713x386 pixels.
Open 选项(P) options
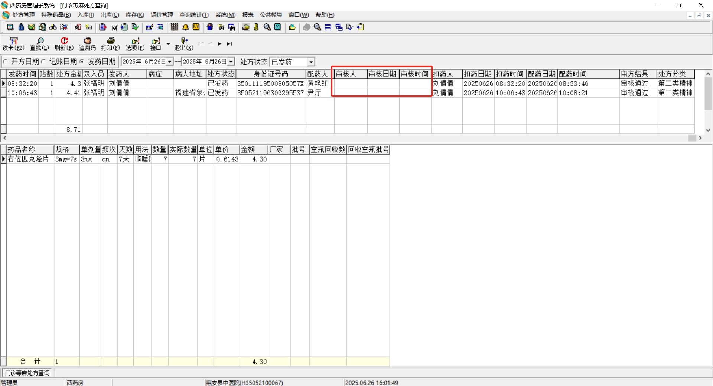pyautogui.click(x=135, y=44)
